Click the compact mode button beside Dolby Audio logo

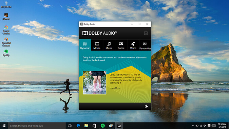coord(146,33)
